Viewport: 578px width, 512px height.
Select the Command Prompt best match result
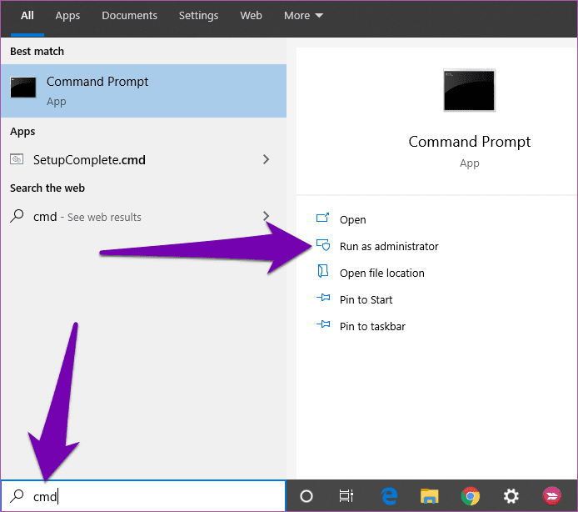tap(143, 91)
